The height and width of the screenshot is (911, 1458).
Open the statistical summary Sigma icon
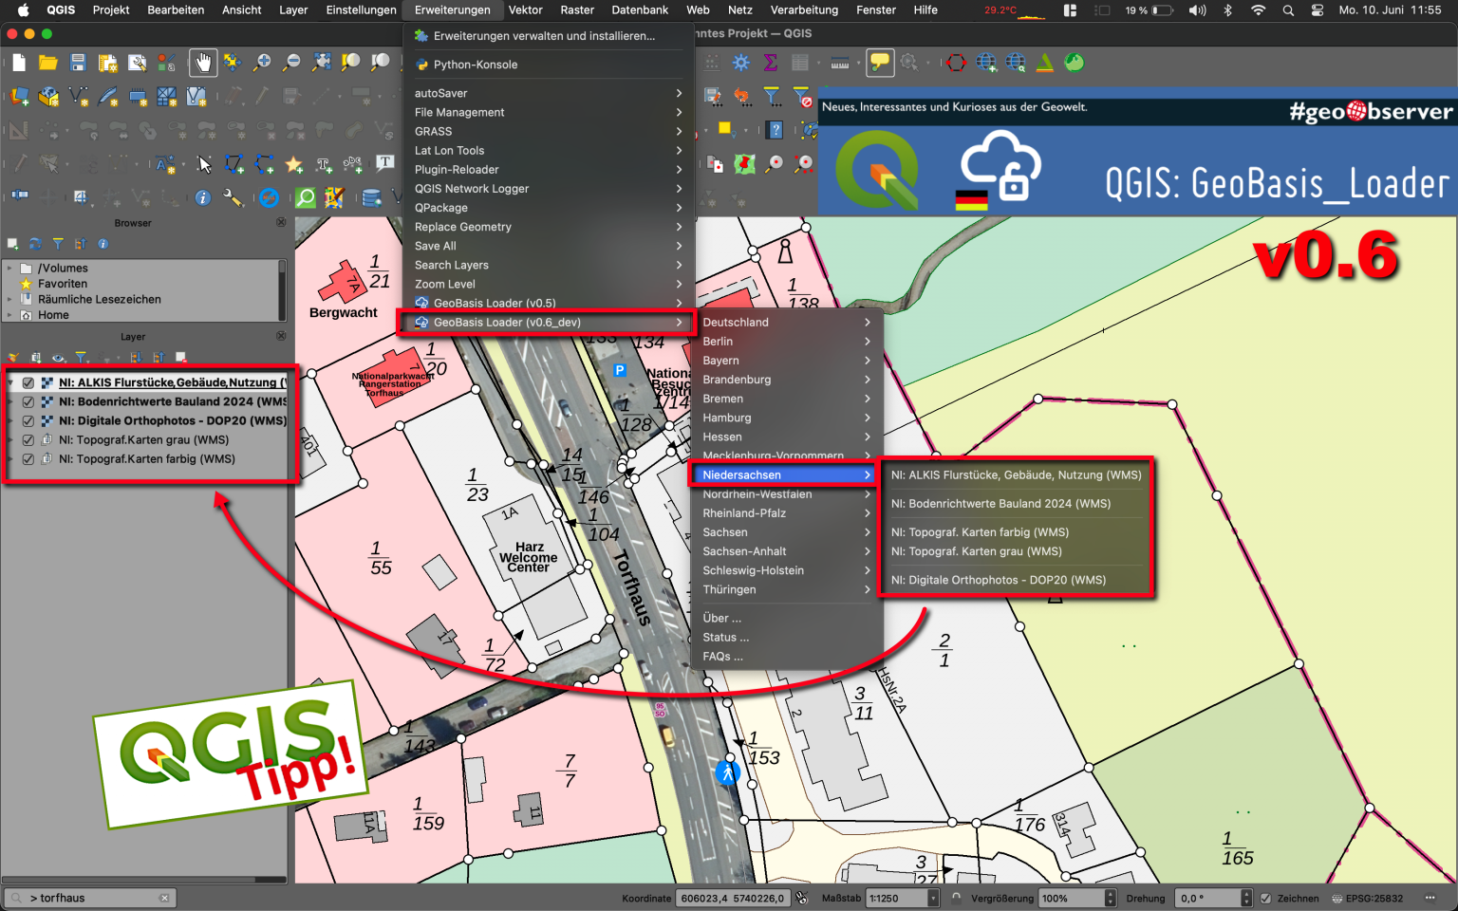pos(771,63)
